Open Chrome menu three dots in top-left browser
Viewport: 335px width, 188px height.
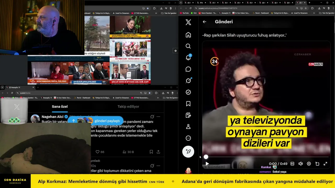tap(176, 8)
